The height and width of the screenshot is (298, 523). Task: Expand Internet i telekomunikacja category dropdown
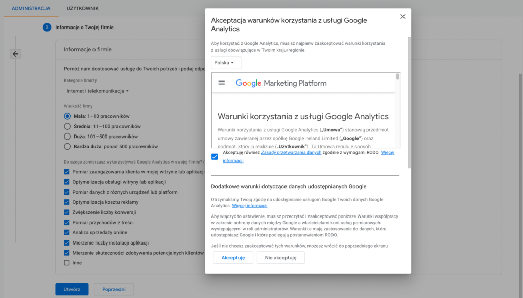[98, 91]
